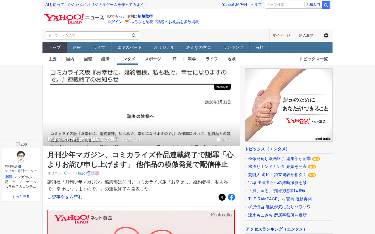Select the IT category
The width and height of the screenshot is (375, 234).
175,59
